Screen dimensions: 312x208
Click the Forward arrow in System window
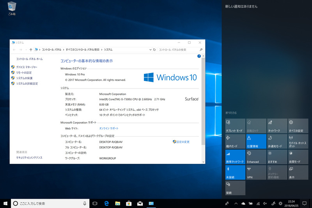pos(21,50)
